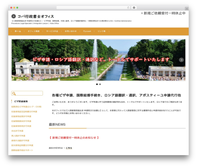The width and height of the screenshot is (197, 167).
Task: Click the コバ行政書士オフィス site title
Action: click(35, 17)
